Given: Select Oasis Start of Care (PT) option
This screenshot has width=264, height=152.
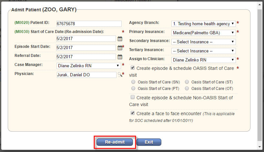Looking at the screenshot, I should [x=133, y=88].
